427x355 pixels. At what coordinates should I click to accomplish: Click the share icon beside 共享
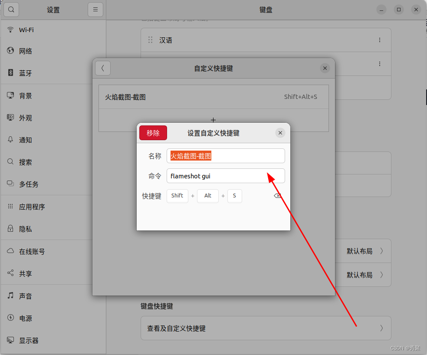[10, 273]
